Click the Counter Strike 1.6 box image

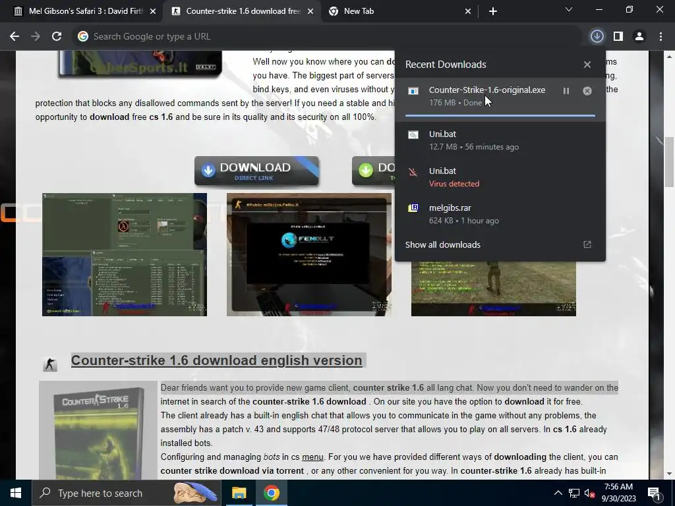pos(98,430)
